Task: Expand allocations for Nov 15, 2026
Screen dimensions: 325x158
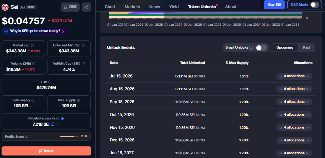Action: (294, 127)
